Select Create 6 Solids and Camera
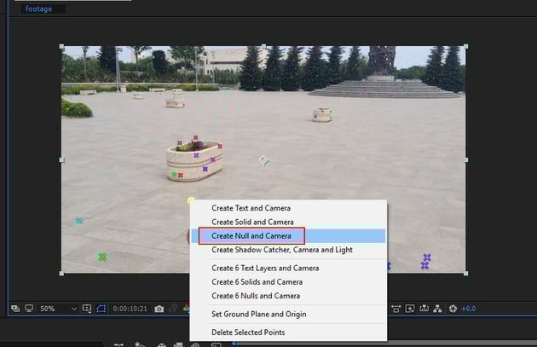This screenshot has width=537, height=347. coord(288,282)
